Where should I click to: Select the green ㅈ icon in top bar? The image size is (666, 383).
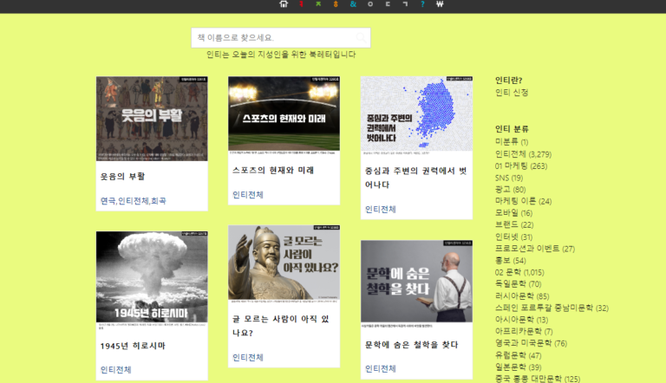coord(318,3)
